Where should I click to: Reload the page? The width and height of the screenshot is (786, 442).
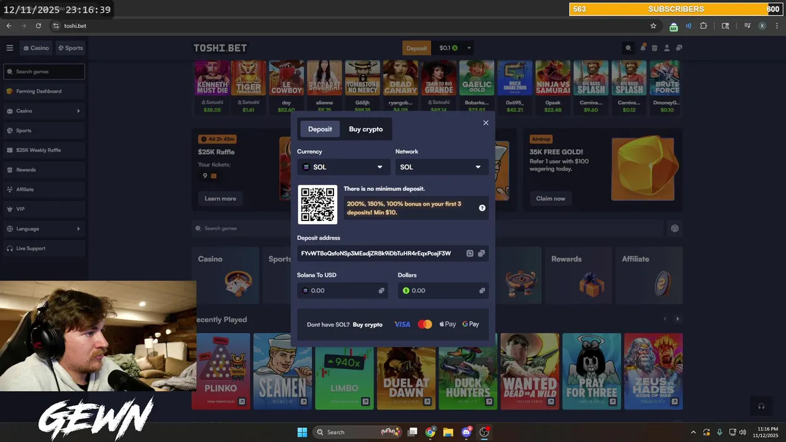click(38, 26)
